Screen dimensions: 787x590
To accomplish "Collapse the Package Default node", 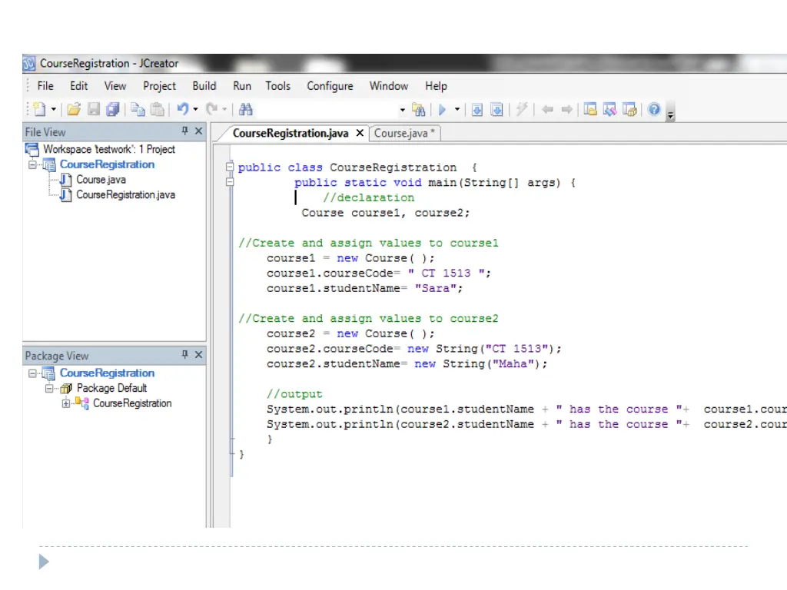I will click(49, 388).
